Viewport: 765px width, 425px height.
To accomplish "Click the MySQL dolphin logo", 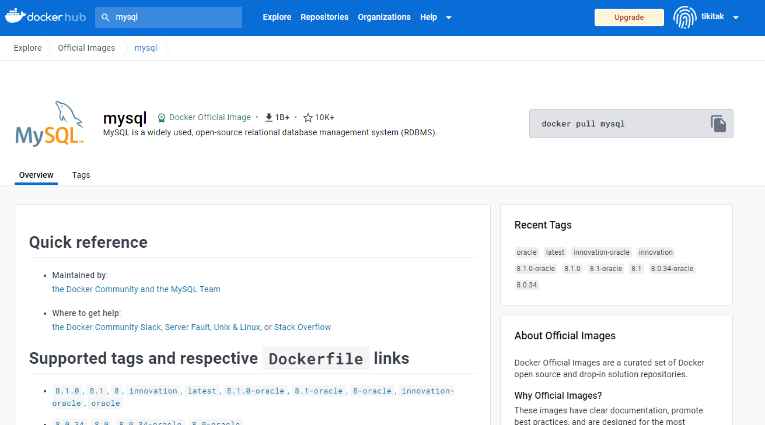I will [x=49, y=123].
